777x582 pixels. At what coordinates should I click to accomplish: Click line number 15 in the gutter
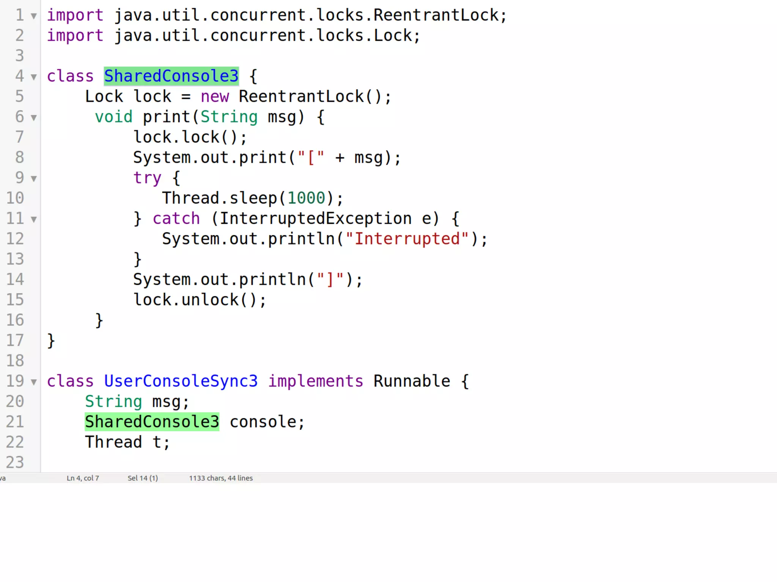tap(15, 300)
